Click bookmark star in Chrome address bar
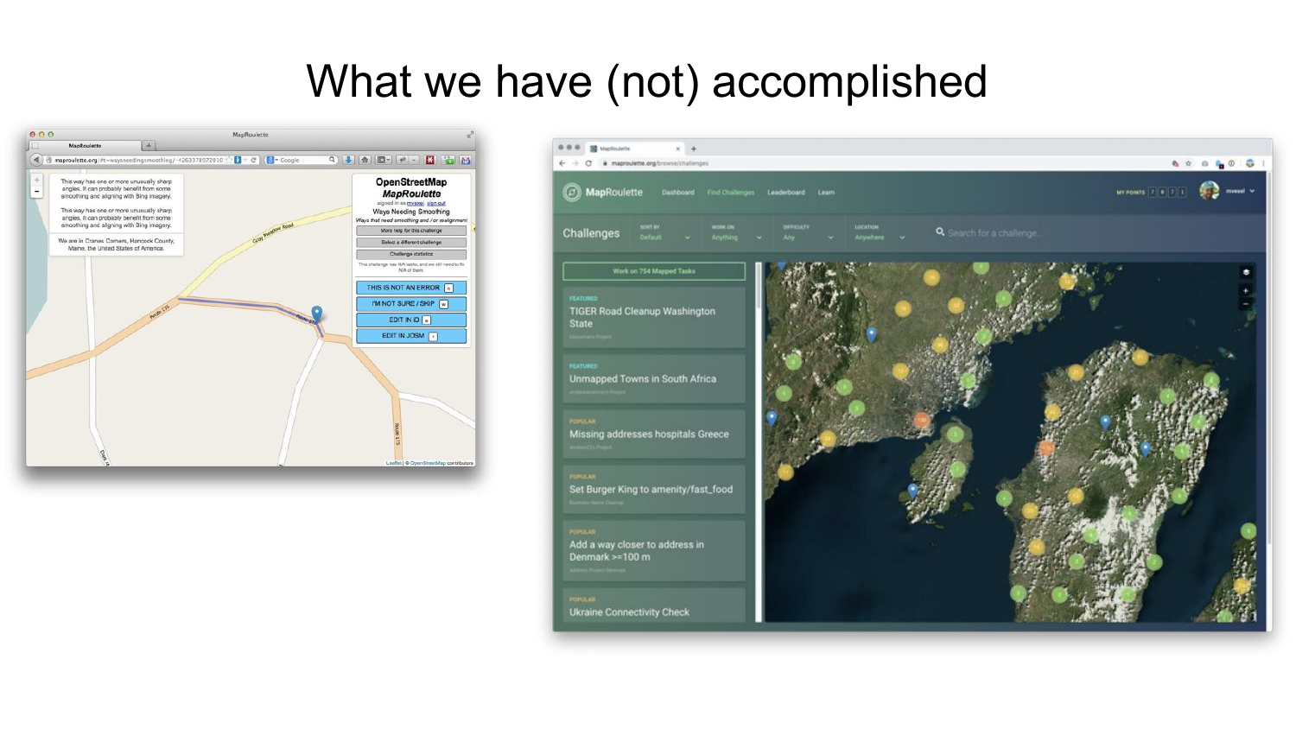Viewport: 1296px width, 729px height. 1189,163
